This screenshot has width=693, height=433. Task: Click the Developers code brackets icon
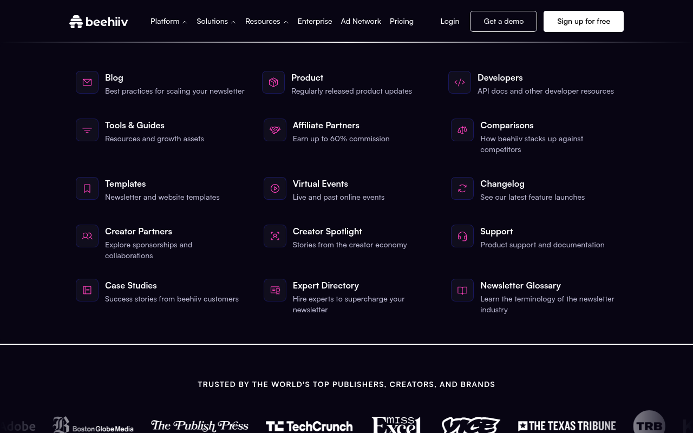point(460,82)
